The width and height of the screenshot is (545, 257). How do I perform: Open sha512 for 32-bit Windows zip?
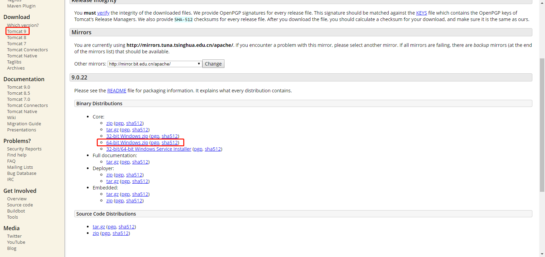(170, 136)
